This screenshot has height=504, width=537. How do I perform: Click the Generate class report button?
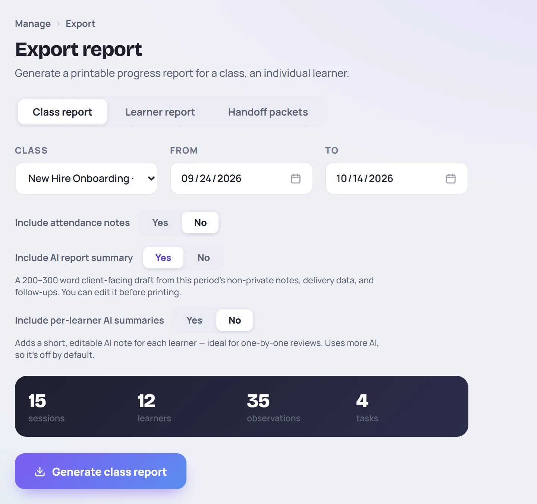(x=101, y=471)
